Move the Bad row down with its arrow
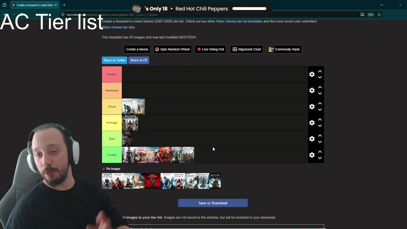Viewport: 407px width, 229px height. click(x=320, y=142)
